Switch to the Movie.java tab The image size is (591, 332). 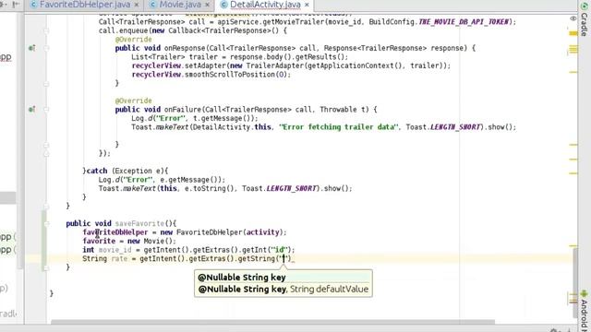coord(180,5)
